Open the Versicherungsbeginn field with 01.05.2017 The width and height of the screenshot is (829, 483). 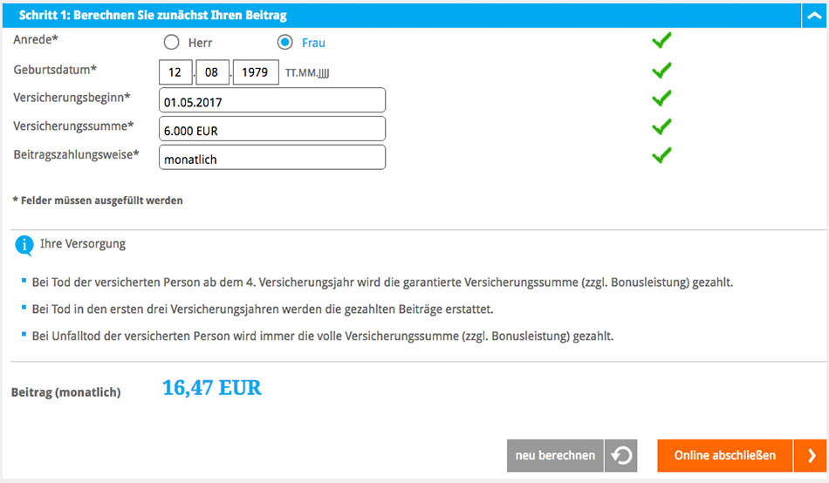tap(272, 100)
